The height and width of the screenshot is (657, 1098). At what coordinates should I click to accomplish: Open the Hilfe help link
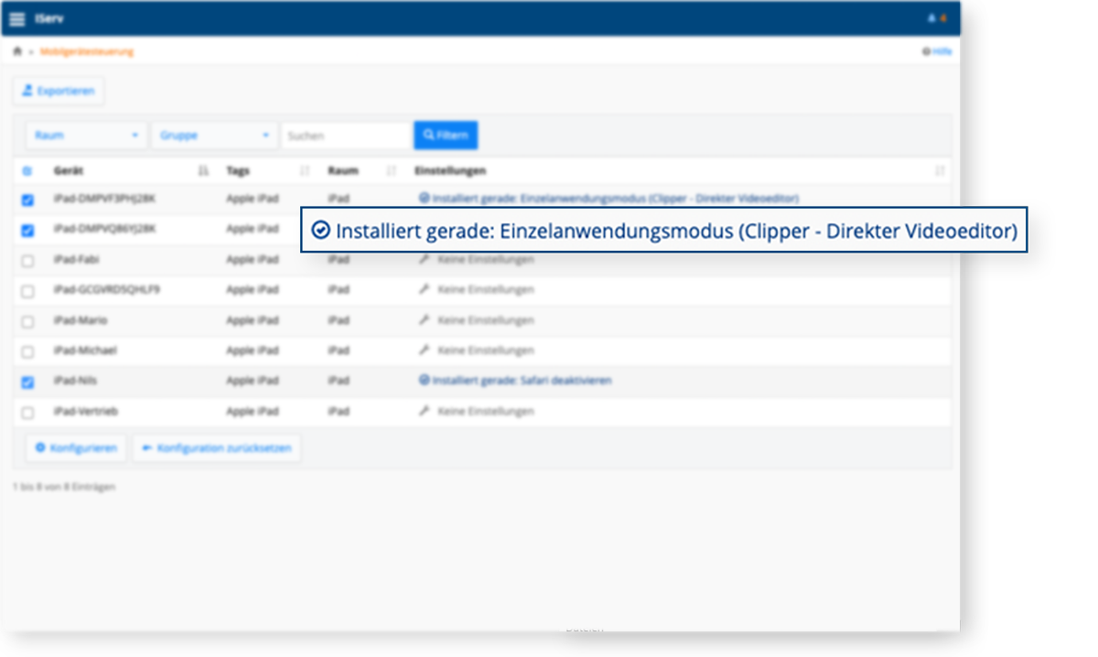pyautogui.click(x=937, y=51)
